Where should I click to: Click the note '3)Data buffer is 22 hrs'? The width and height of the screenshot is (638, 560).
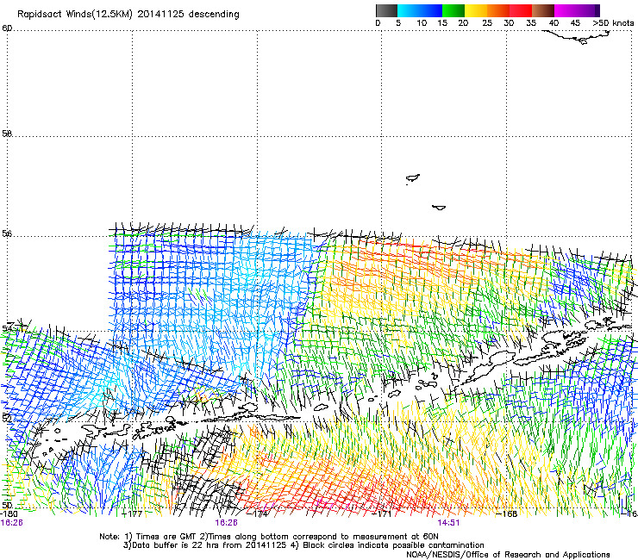[205, 545]
